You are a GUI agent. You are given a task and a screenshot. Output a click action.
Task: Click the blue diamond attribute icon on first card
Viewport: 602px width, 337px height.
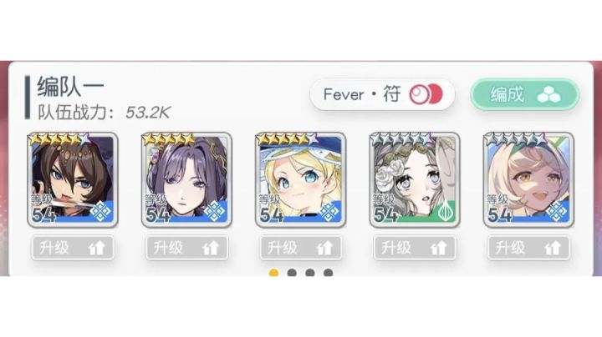coord(101,211)
